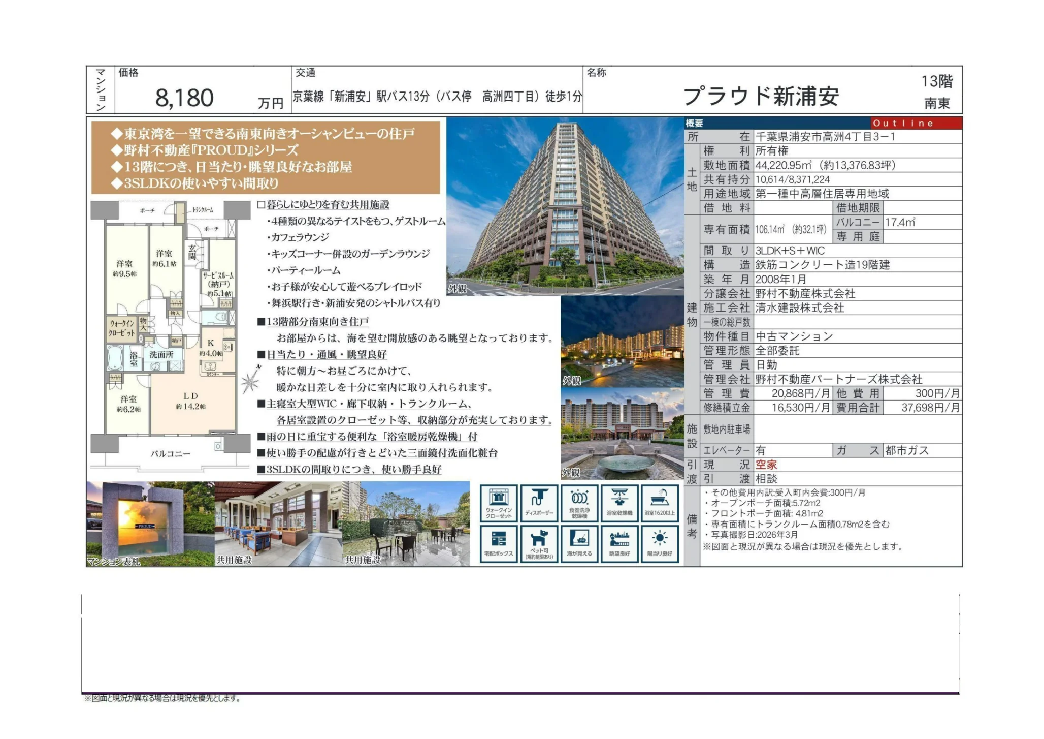Select the ペット可 dog icon
This screenshot has width=1044, height=739.
click(539, 544)
